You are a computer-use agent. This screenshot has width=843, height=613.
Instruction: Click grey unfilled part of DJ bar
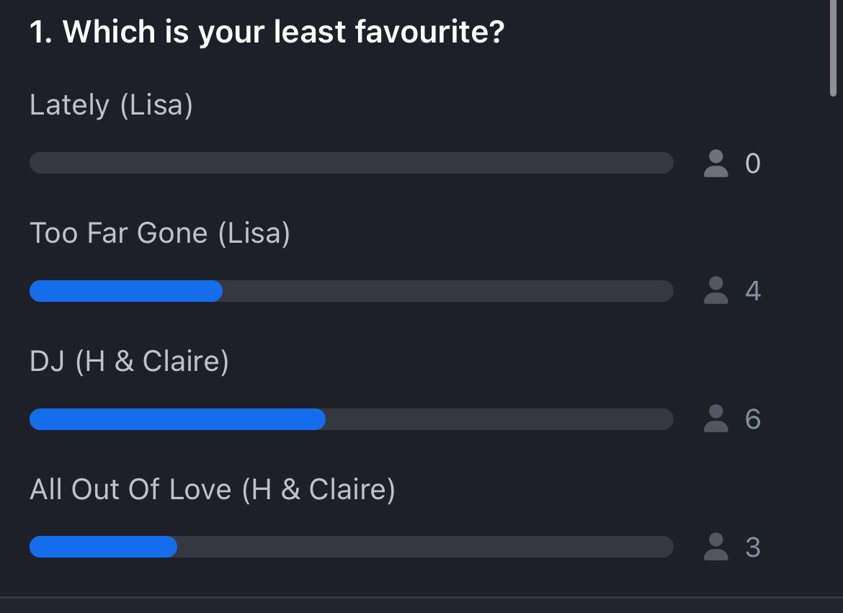point(499,419)
